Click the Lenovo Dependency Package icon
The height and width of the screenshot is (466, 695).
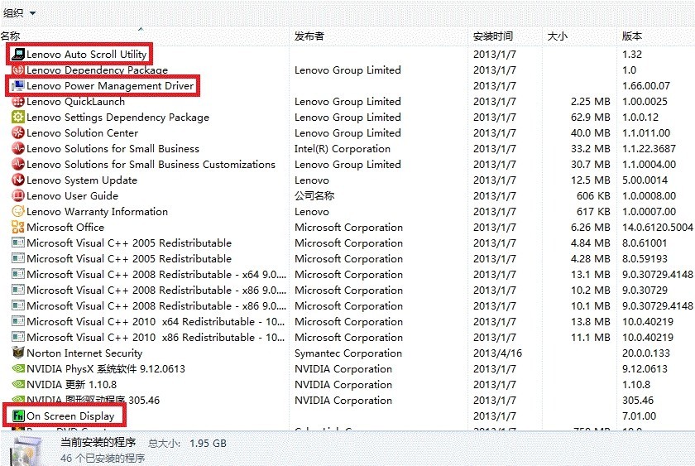[18, 70]
